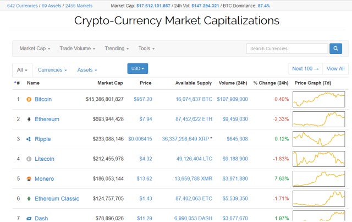The image size is (352, 222).
Task: Expand the Trending menu
Action: coord(117,48)
